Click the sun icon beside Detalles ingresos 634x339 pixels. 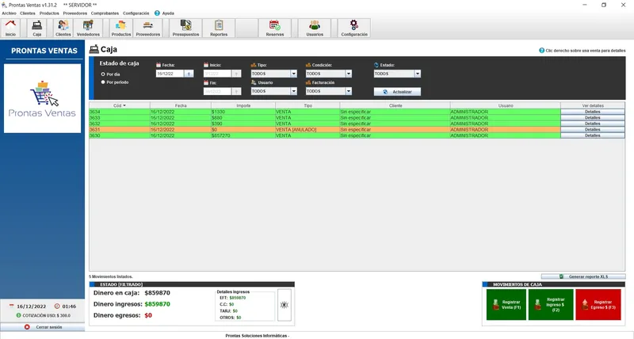click(x=285, y=305)
